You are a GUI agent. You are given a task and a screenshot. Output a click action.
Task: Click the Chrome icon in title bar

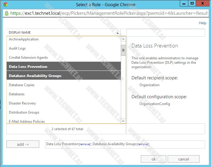pos(6,4)
